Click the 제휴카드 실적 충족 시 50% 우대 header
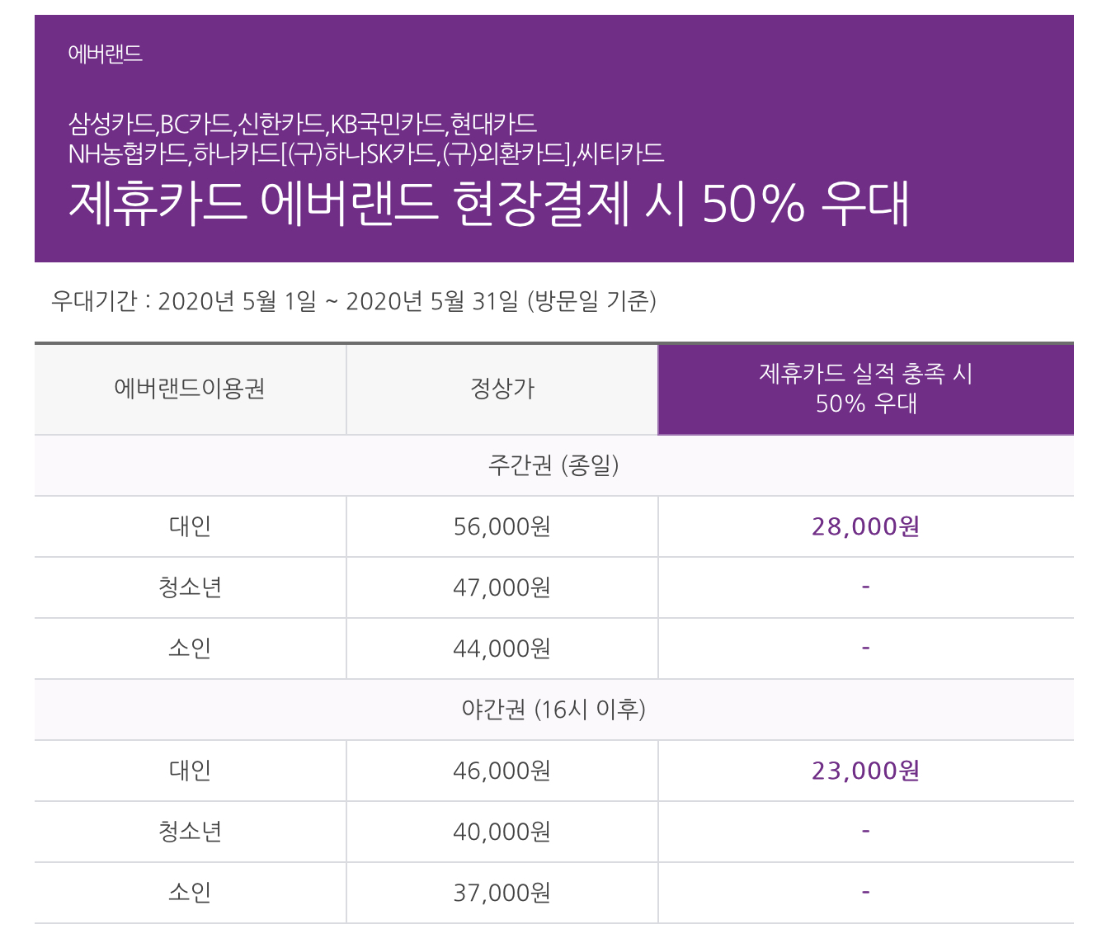The height and width of the screenshot is (929, 1102). click(866, 389)
